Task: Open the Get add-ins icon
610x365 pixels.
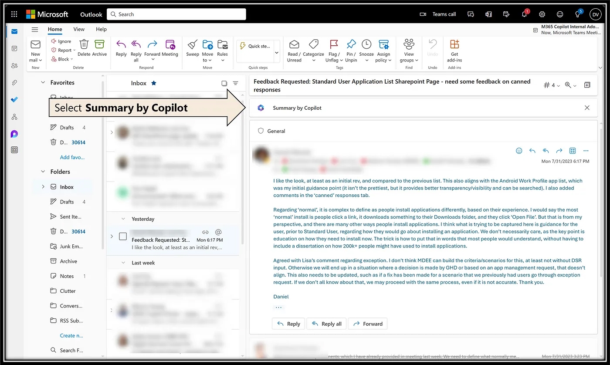Action: 454,45
